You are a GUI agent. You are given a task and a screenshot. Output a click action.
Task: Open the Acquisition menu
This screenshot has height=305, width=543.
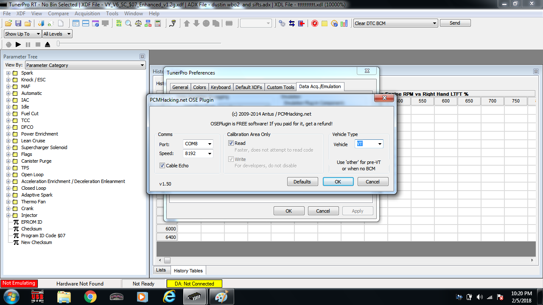click(x=87, y=14)
